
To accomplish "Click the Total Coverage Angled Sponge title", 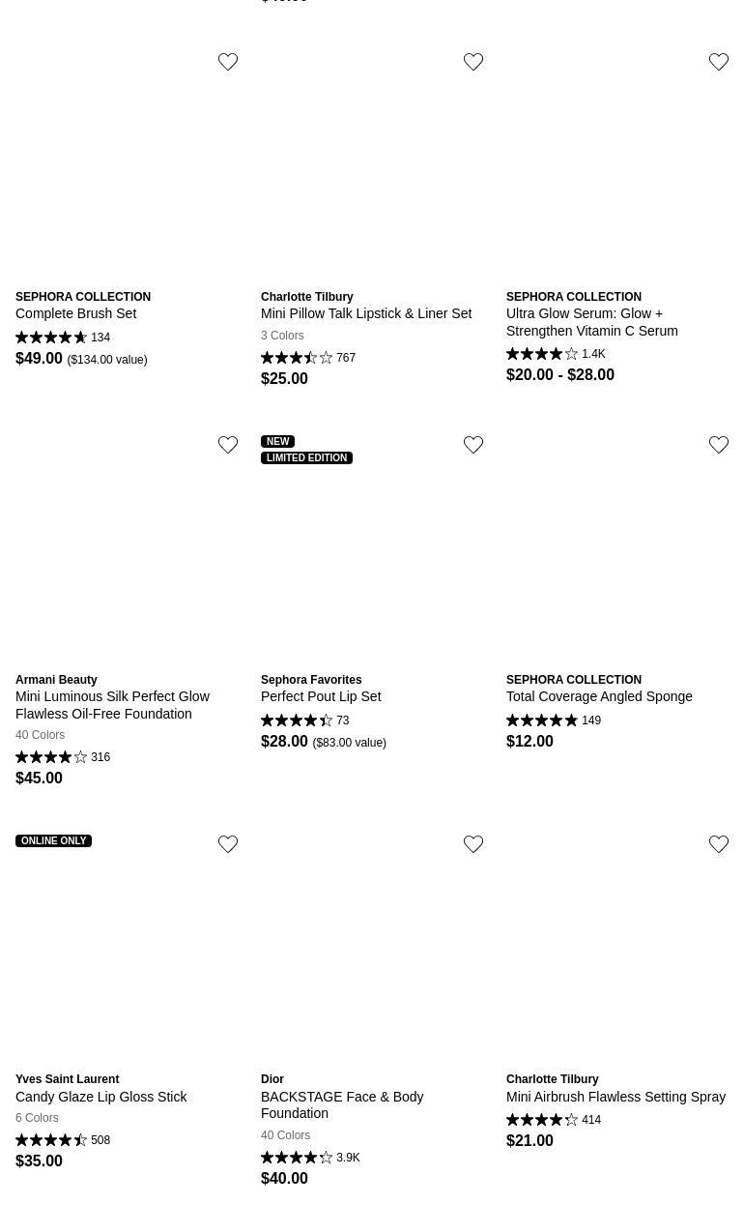I will [599, 696].
